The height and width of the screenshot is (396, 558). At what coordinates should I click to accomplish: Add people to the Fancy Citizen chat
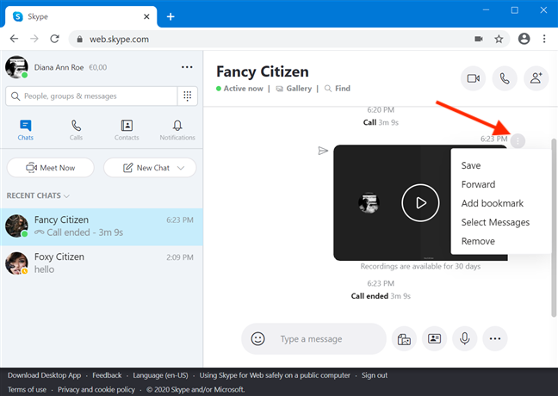coord(536,78)
